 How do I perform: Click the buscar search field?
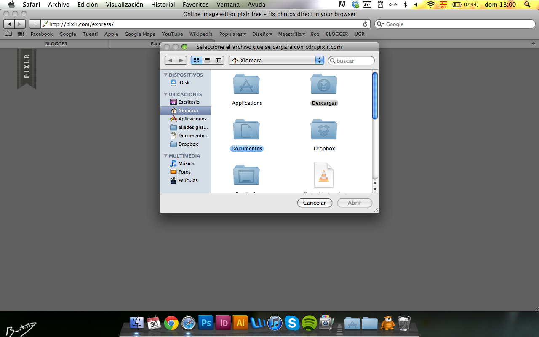[351, 61]
